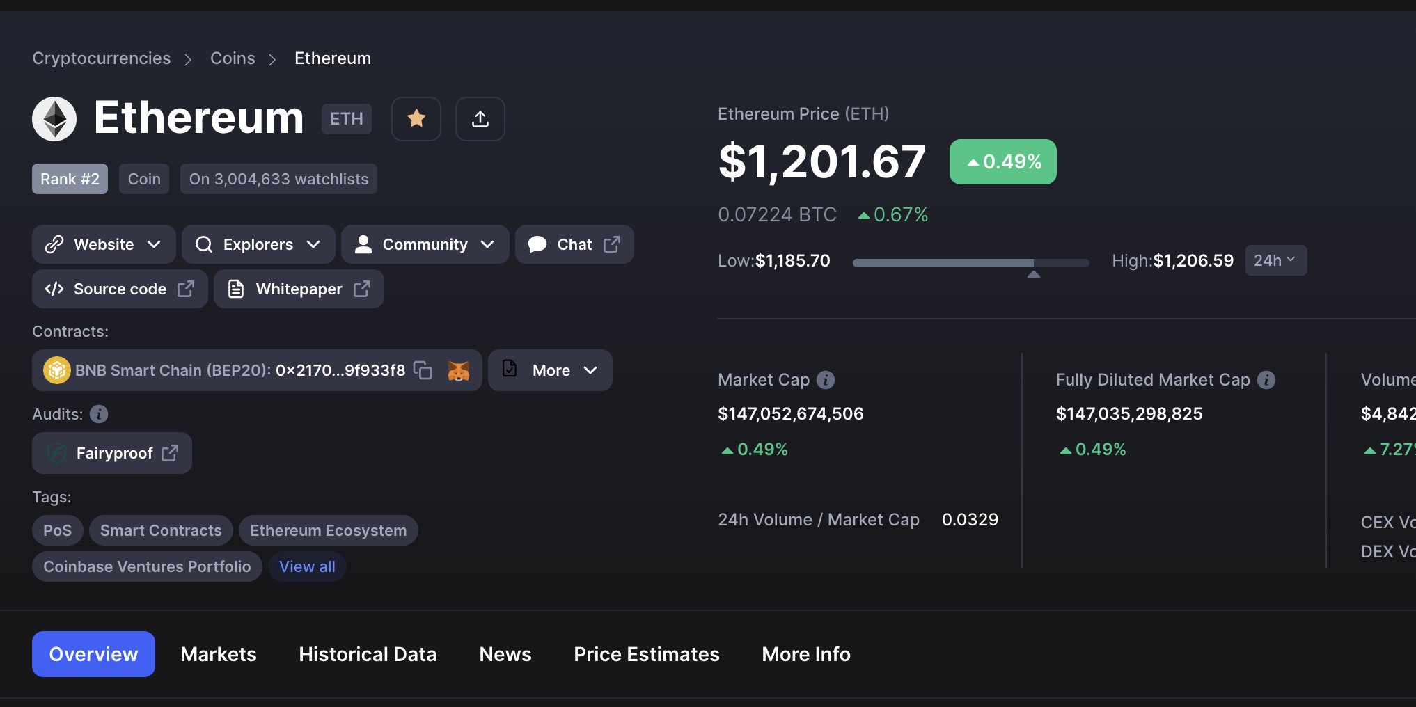
Task: Click the Fairyproof shield logo icon
Action: 56,453
